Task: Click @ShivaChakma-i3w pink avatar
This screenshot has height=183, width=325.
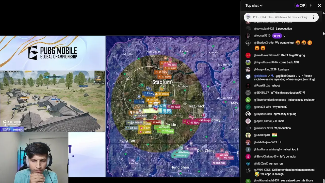Action: click(248, 157)
